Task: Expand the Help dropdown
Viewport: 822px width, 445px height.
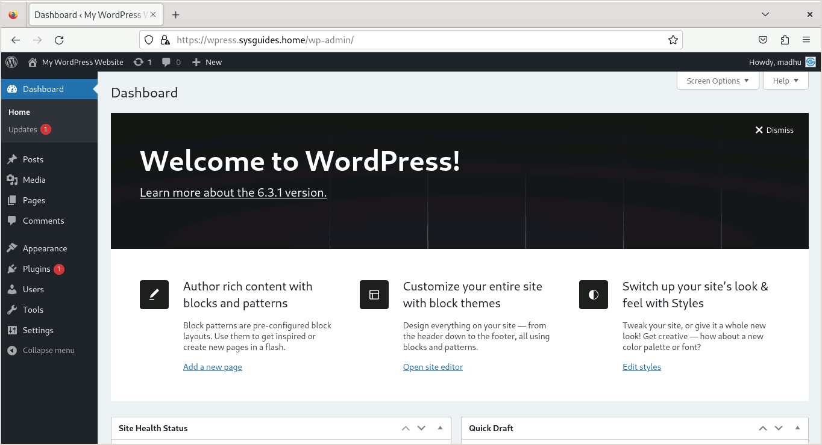Action: 785,80
